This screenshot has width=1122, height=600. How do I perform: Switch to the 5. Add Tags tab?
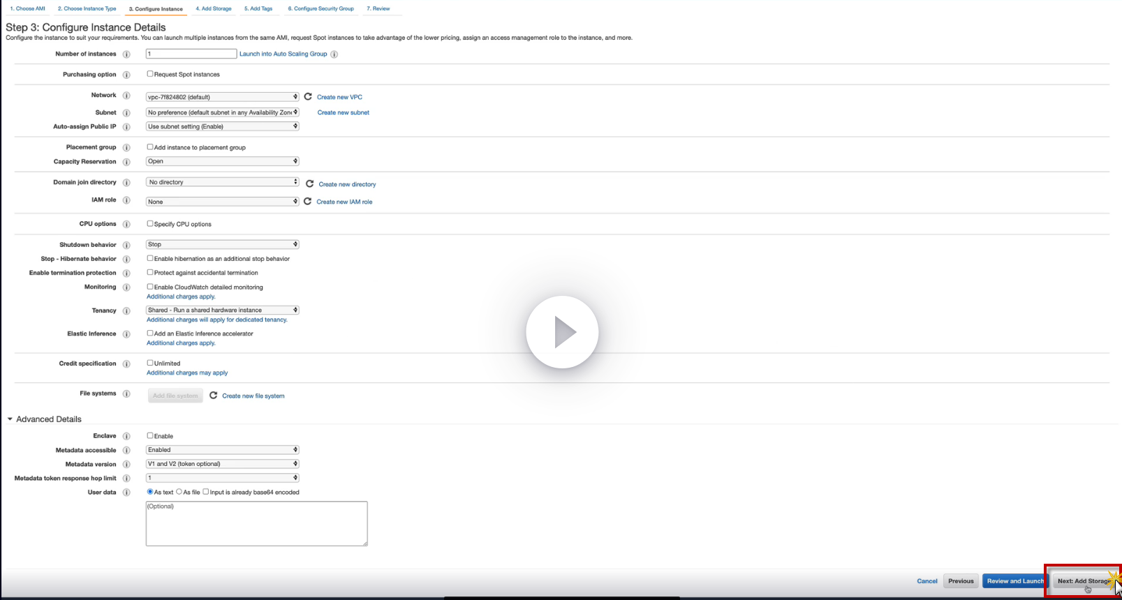pos(258,8)
